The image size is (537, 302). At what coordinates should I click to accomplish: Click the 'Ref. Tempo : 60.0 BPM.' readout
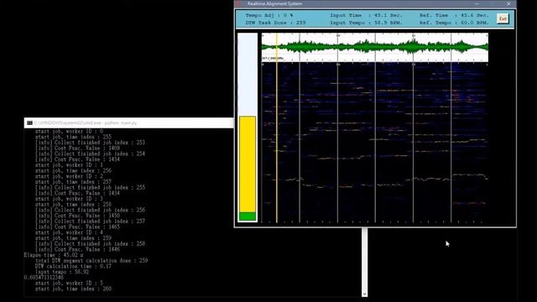454,23
